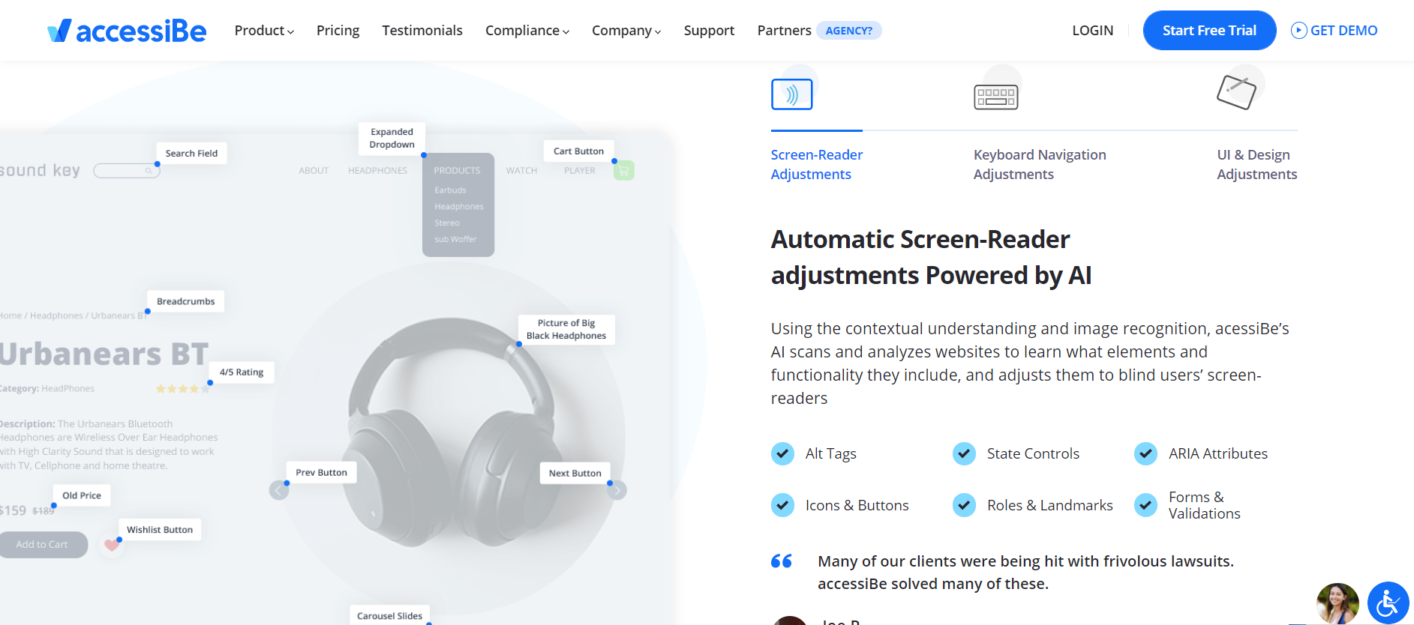Image resolution: width=1414 pixels, height=625 pixels.
Task: Click PLAYER in the demo menu
Action: pos(580,171)
